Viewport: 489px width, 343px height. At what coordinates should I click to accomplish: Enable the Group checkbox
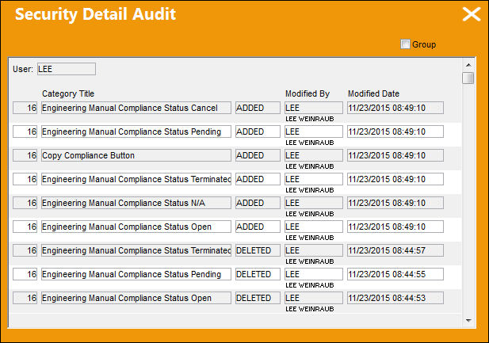405,44
